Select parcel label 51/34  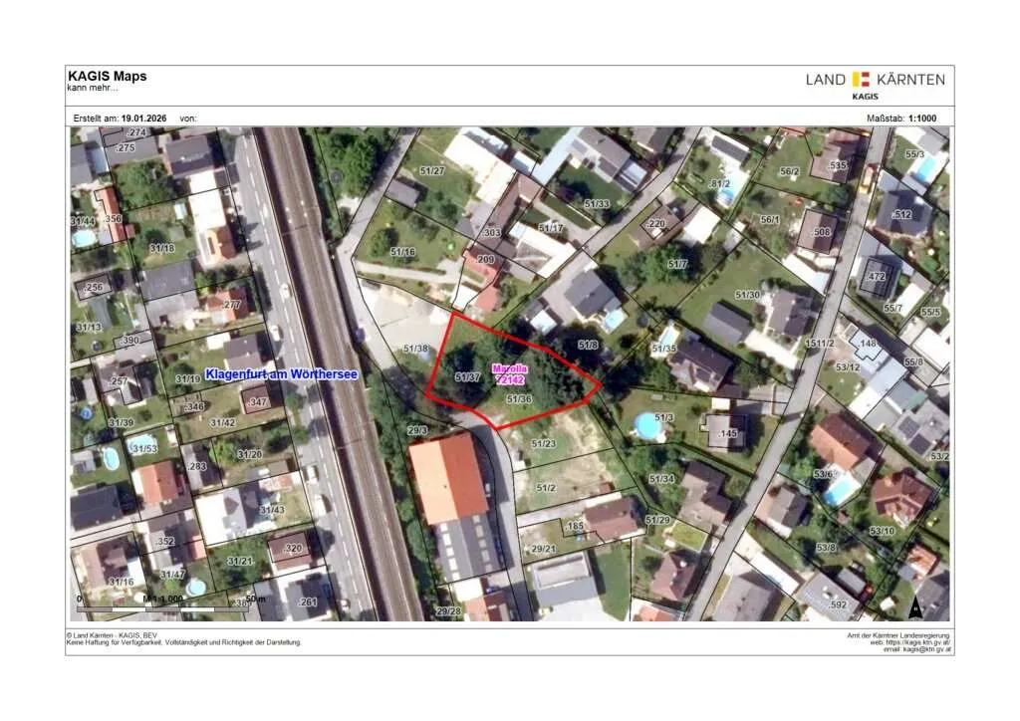pos(661,479)
